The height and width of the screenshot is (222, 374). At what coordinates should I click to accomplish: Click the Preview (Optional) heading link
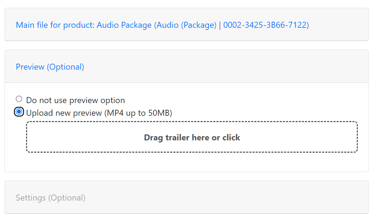coord(50,67)
